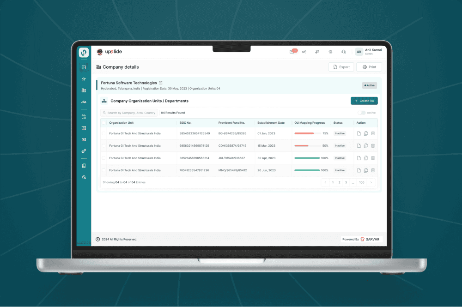Screen dimensions: 462x307
Task: Copy the second organization unit using duplicate icon
Action: (365, 145)
